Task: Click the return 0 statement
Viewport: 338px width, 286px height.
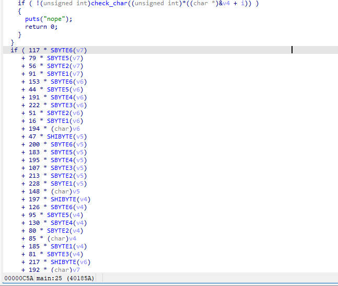Action: coord(41,27)
